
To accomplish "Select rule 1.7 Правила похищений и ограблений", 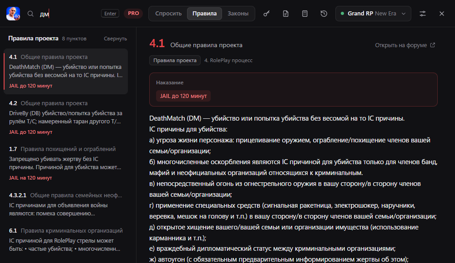I will pos(66,164).
